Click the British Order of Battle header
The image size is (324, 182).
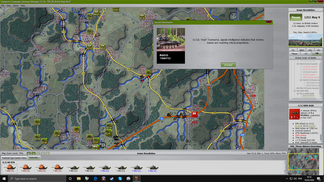tap(305, 58)
